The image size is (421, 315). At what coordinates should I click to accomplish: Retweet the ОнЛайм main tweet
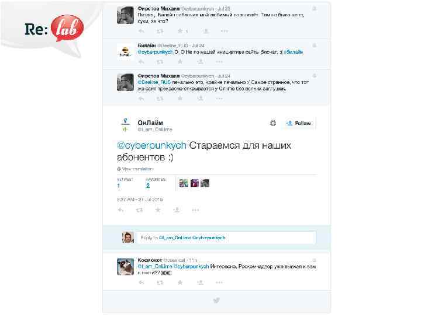tap(139, 210)
